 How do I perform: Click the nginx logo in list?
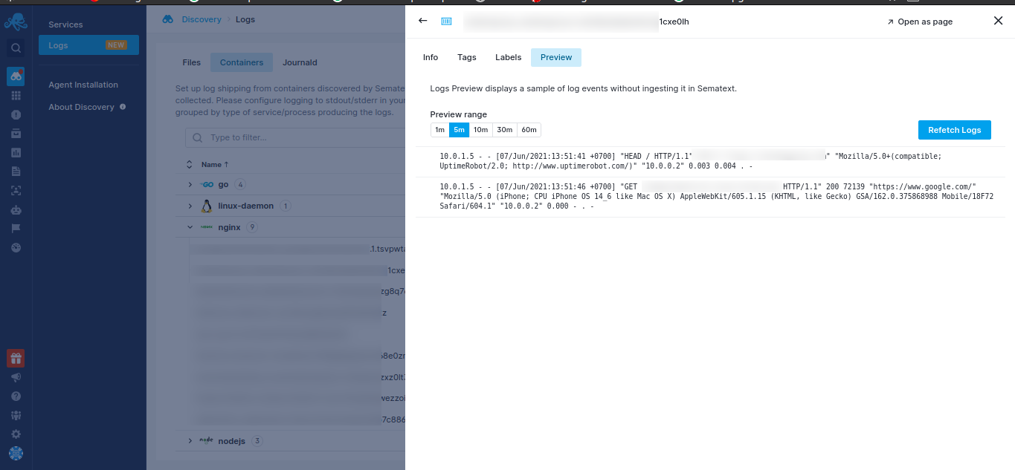(207, 227)
